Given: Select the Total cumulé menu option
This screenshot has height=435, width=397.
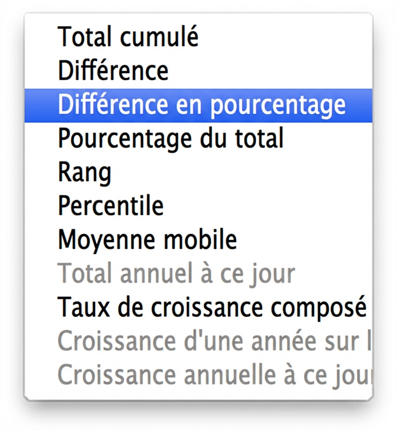Looking at the screenshot, I should [x=198, y=37].
